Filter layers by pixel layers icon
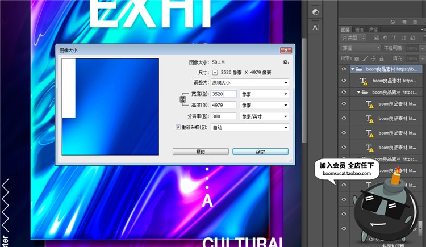This screenshot has width=426, height=247. click(376, 38)
